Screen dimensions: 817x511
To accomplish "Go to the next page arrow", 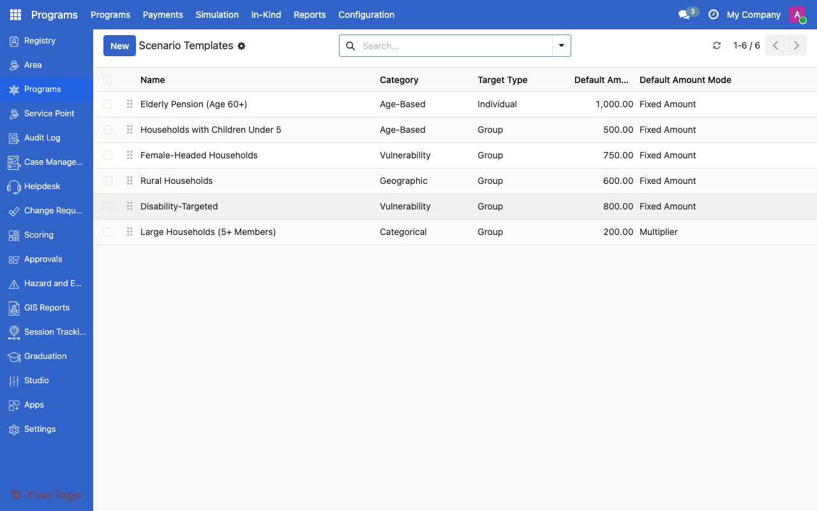I will point(797,45).
